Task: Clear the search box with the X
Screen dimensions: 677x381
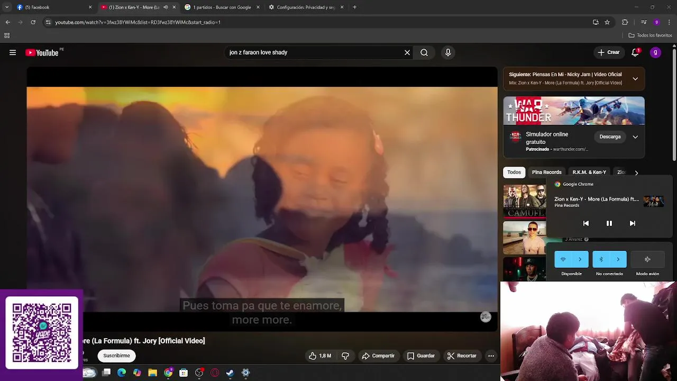Action: 407,52
